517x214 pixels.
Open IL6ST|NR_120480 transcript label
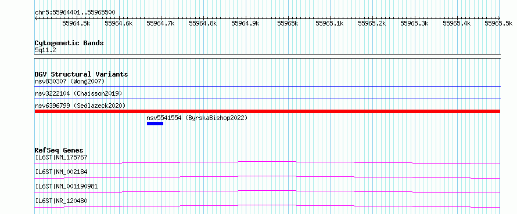coord(62,201)
